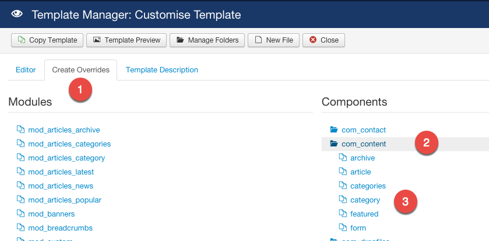Click the folder icon beside com_contact
Viewport: 489px width, 241px height.
pyautogui.click(x=334, y=130)
